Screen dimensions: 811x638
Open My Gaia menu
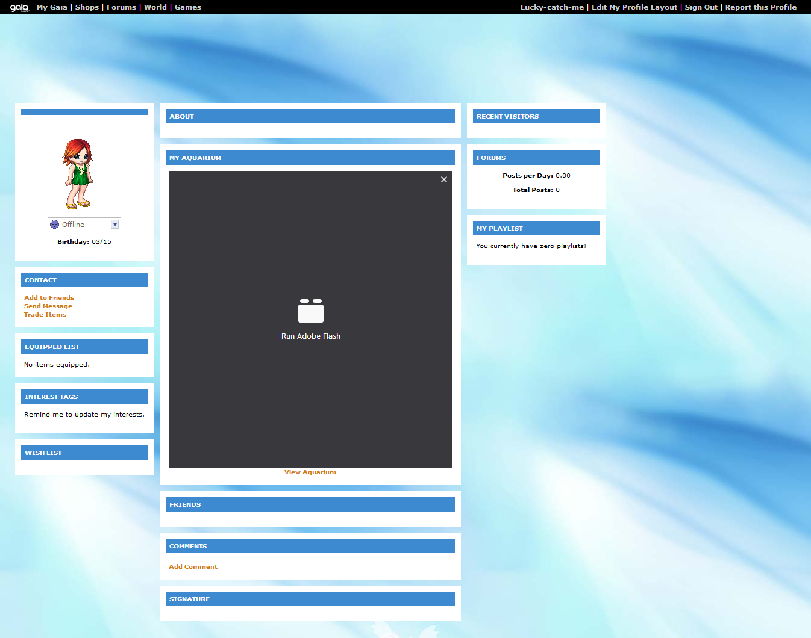[52, 7]
